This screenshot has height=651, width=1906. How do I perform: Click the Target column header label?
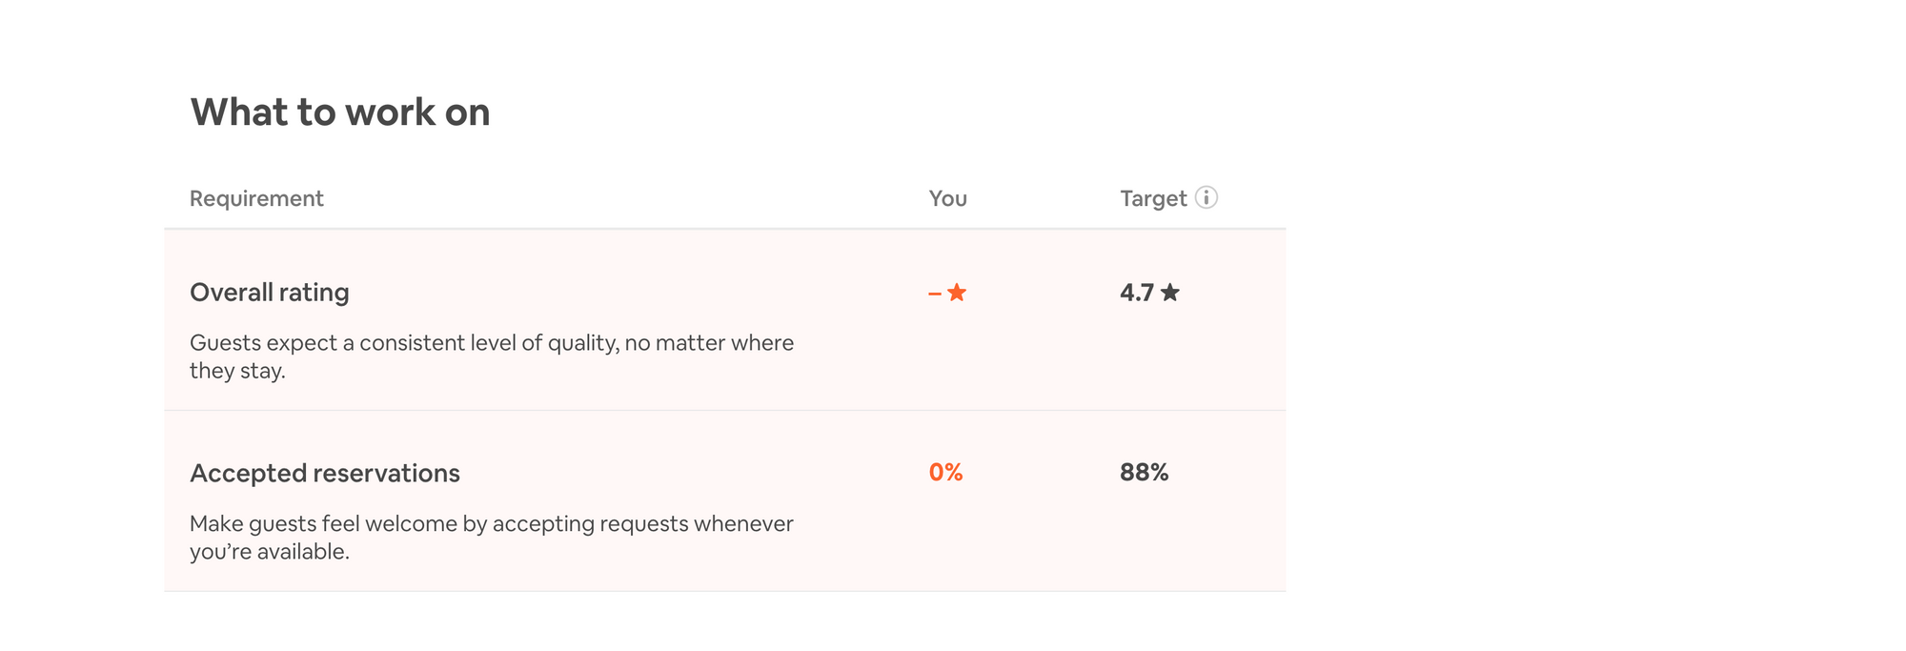(x=1153, y=198)
